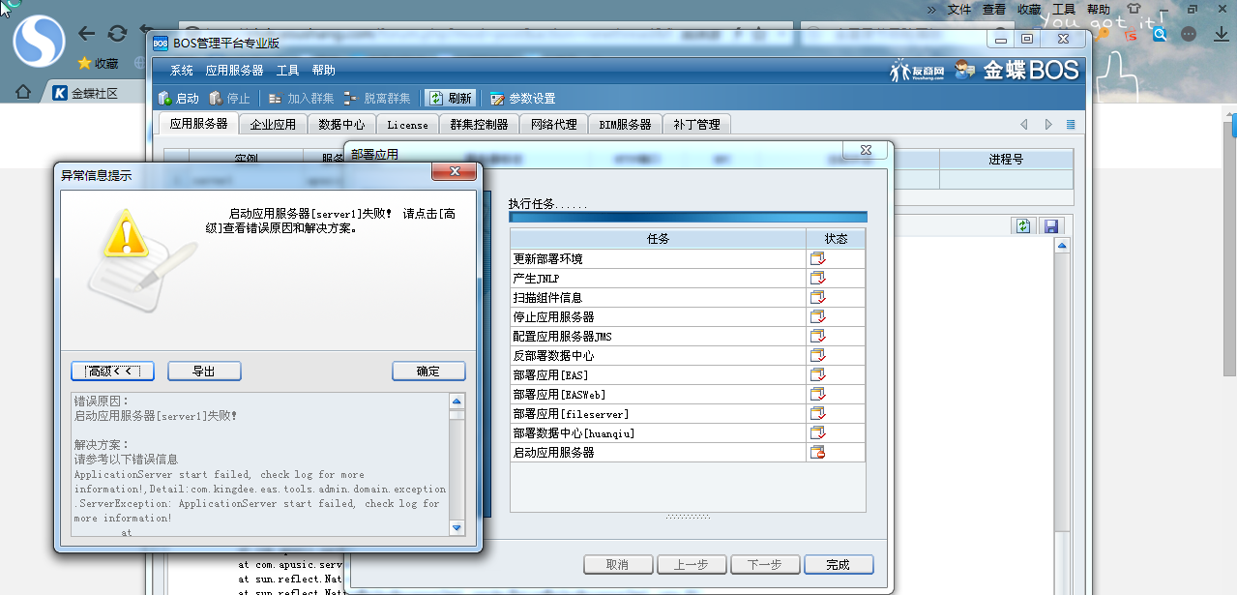
Task: Click status icon for 部署数据中心[huanqiu] task
Action: click(x=818, y=432)
